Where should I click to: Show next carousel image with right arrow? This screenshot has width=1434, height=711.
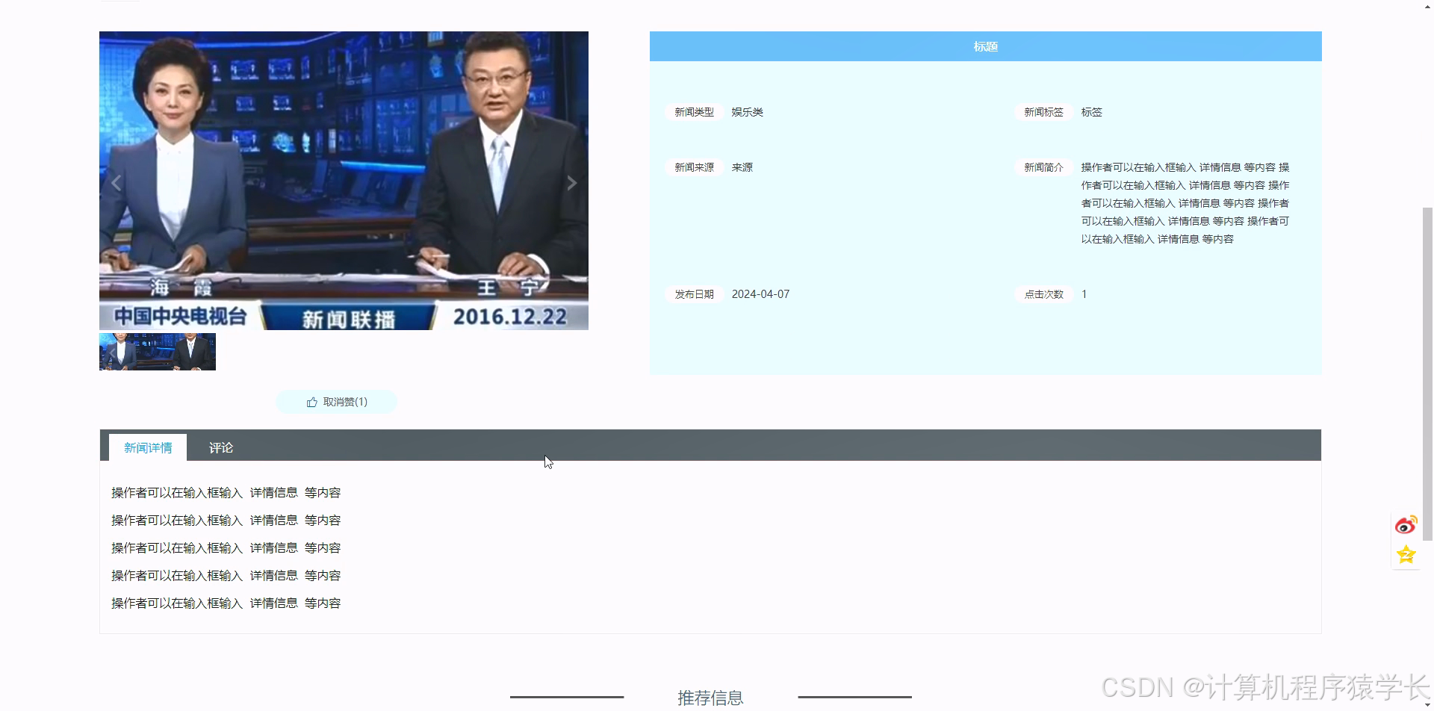point(571,183)
